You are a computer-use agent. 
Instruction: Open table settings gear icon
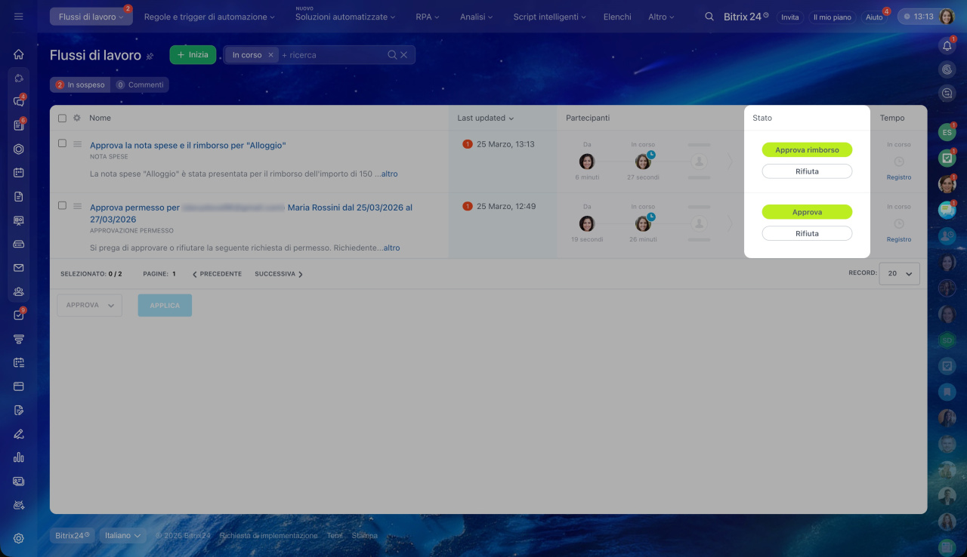[x=76, y=118]
